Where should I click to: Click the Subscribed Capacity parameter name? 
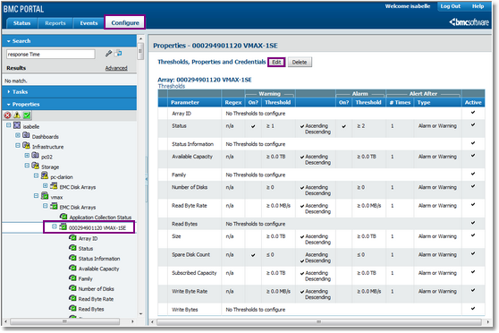194,273
